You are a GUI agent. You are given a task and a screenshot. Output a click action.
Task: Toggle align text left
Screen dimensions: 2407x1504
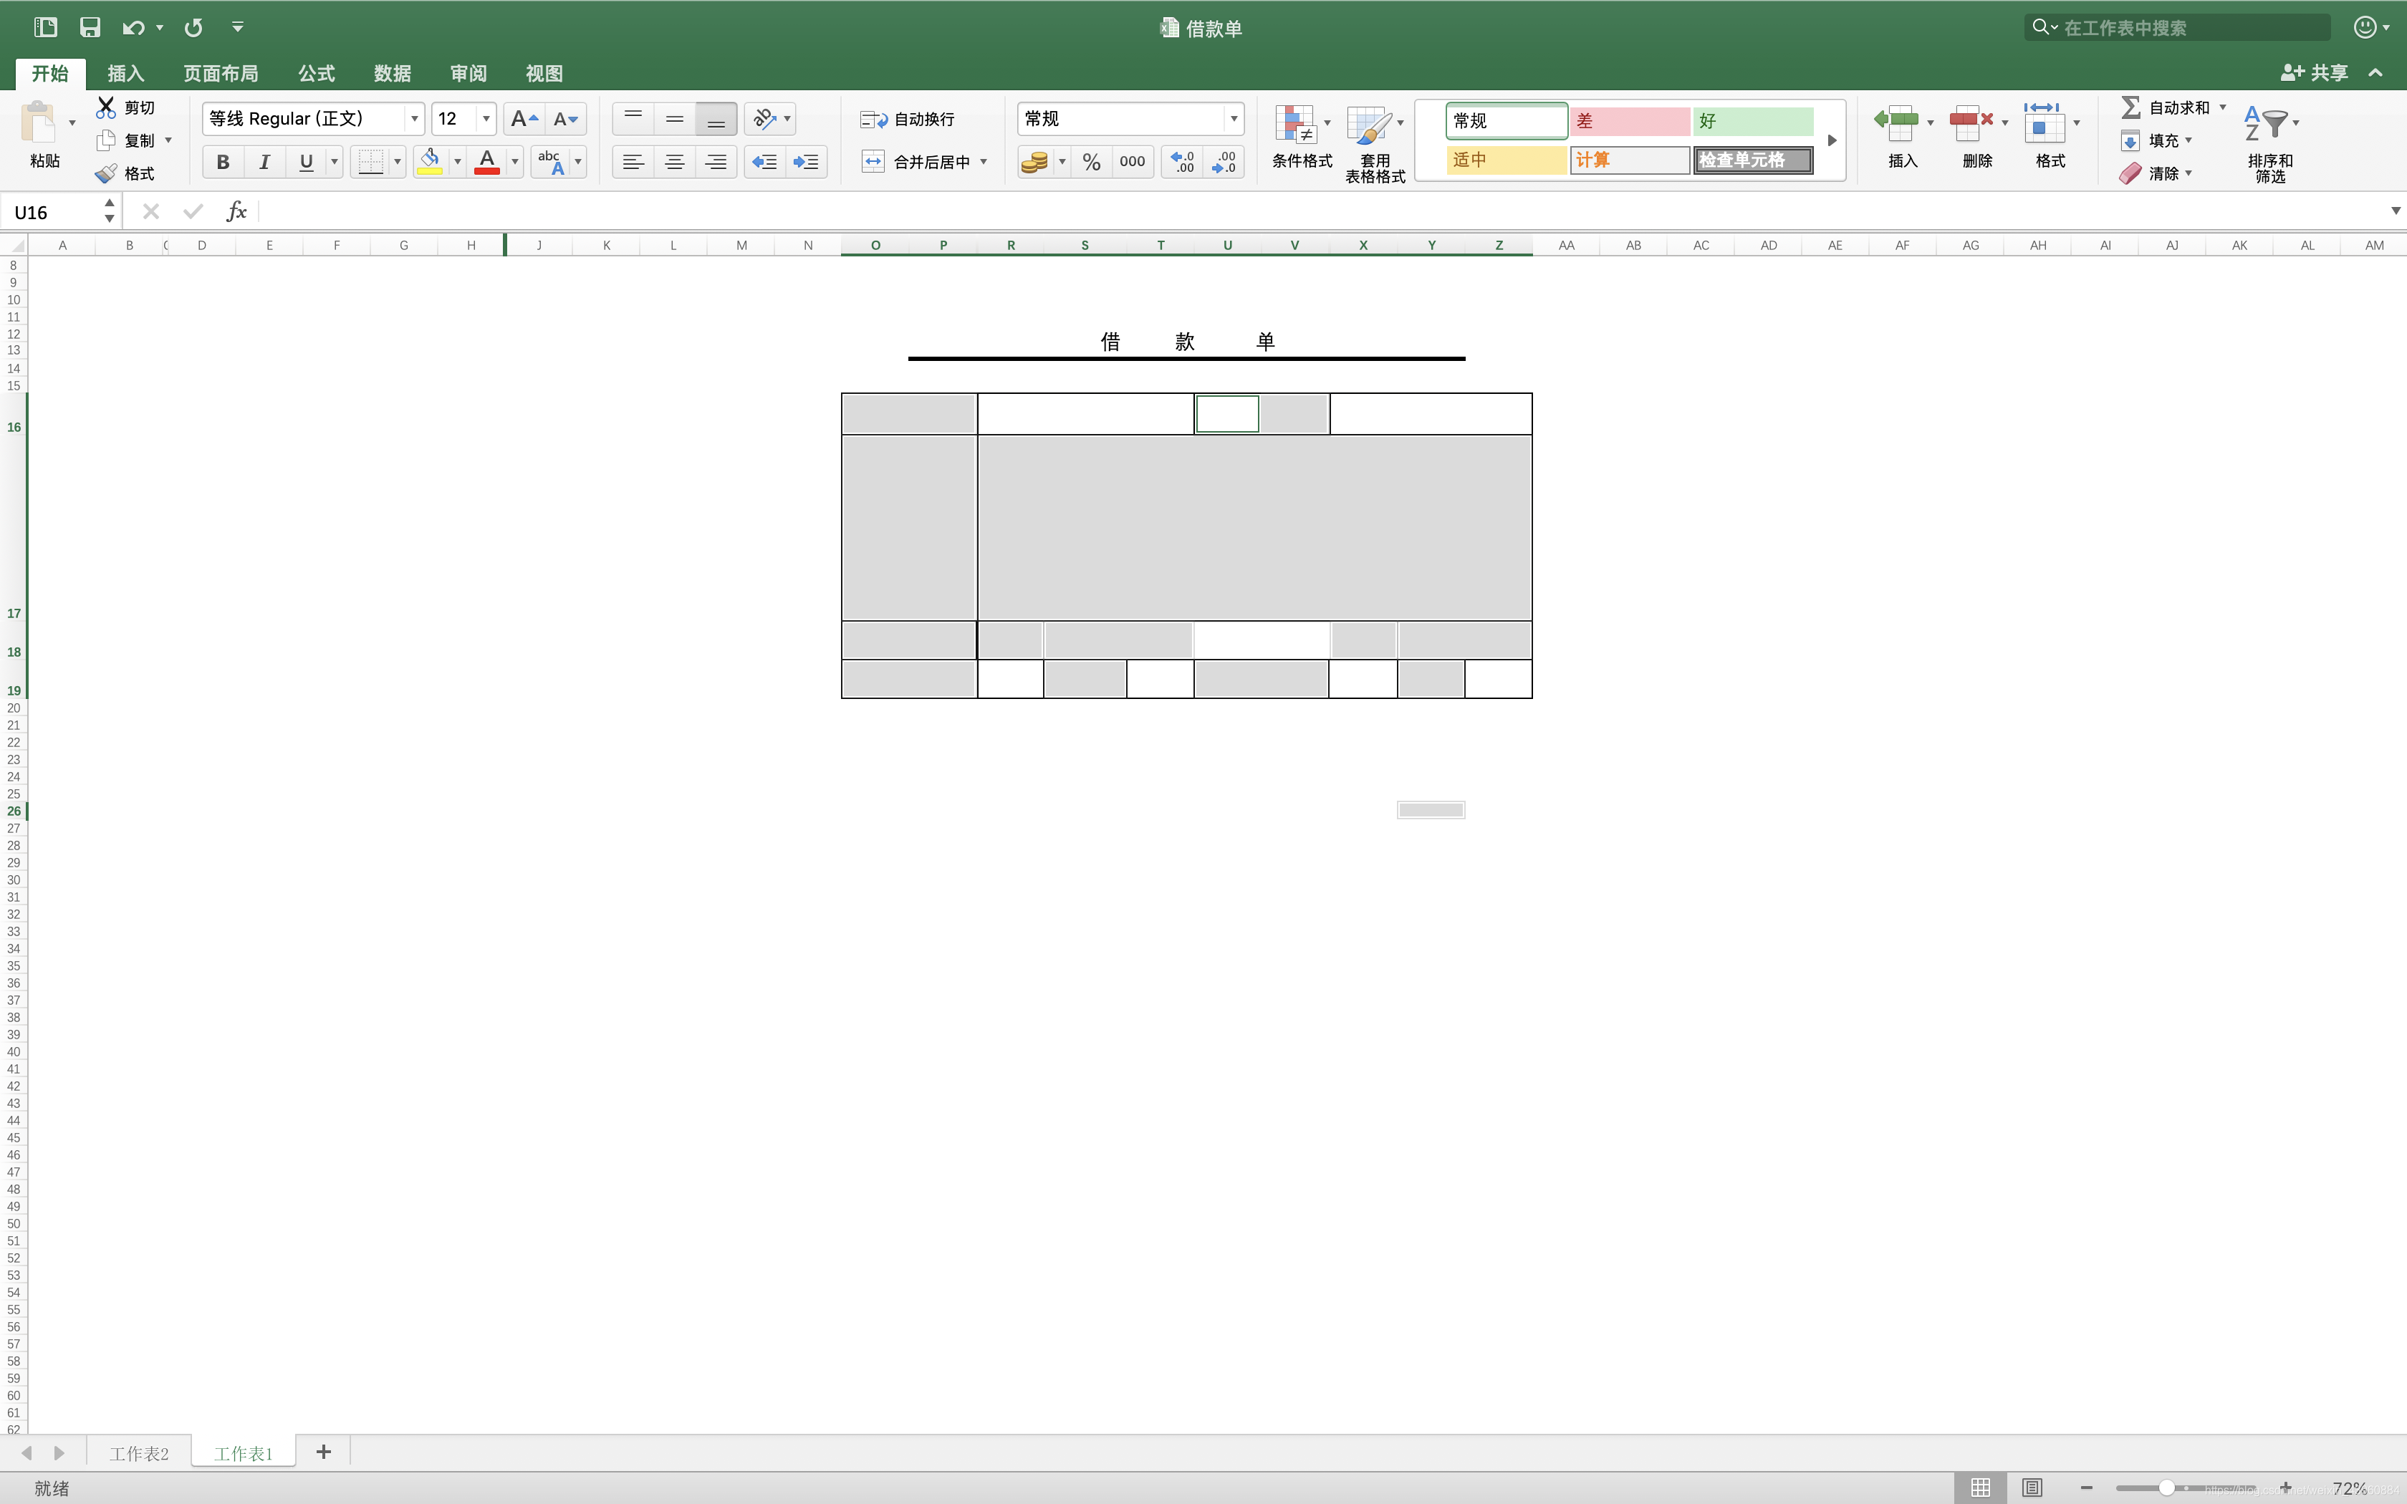[x=633, y=161]
